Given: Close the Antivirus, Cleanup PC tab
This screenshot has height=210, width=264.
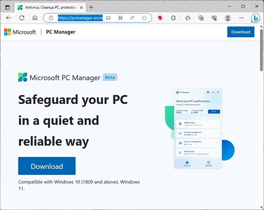Looking at the screenshot, I should coord(81,8).
